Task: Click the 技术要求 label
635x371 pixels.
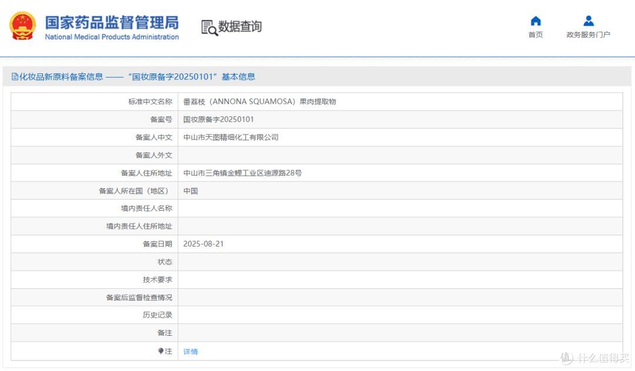Action: pyautogui.click(x=158, y=279)
